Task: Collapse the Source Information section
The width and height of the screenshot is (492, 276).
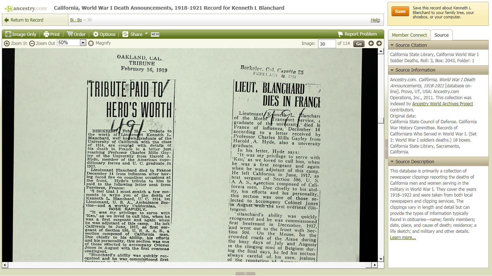Action: [x=438, y=70]
